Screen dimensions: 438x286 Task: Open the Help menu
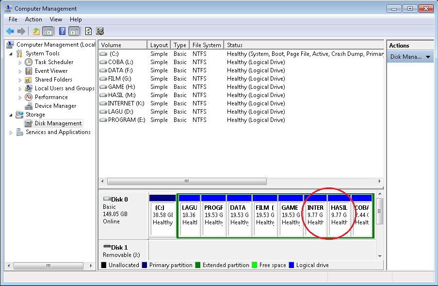coord(76,19)
